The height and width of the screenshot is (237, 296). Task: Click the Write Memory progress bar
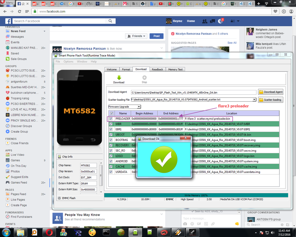click(x=196, y=195)
